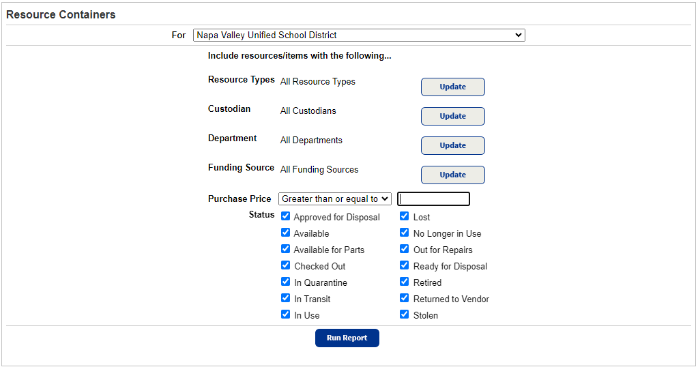Toggle No Longer in Use checkbox
The image size is (698, 367).
tap(405, 233)
